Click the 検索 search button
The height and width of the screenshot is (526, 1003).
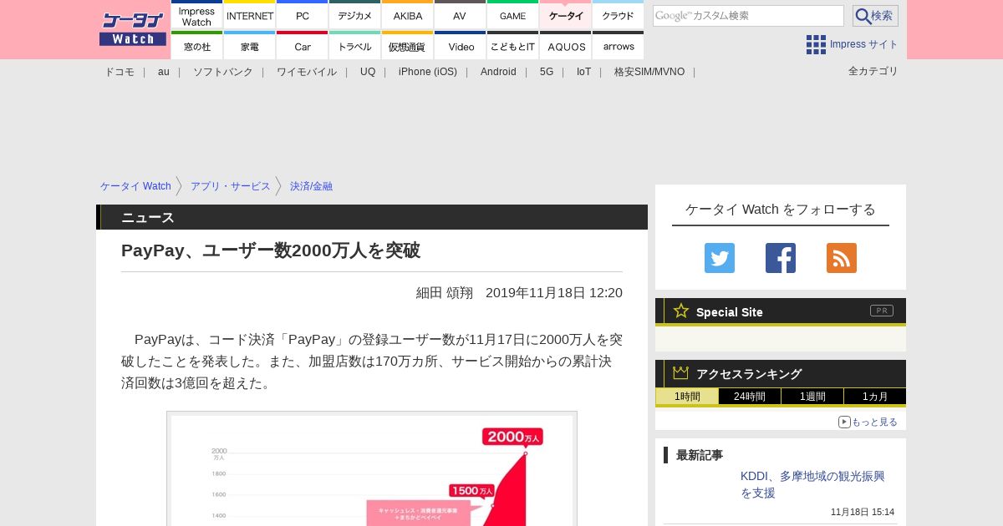click(875, 16)
